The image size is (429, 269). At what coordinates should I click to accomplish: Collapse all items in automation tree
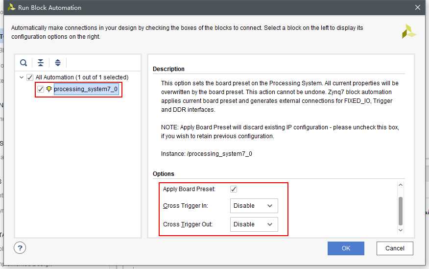(x=41, y=63)
